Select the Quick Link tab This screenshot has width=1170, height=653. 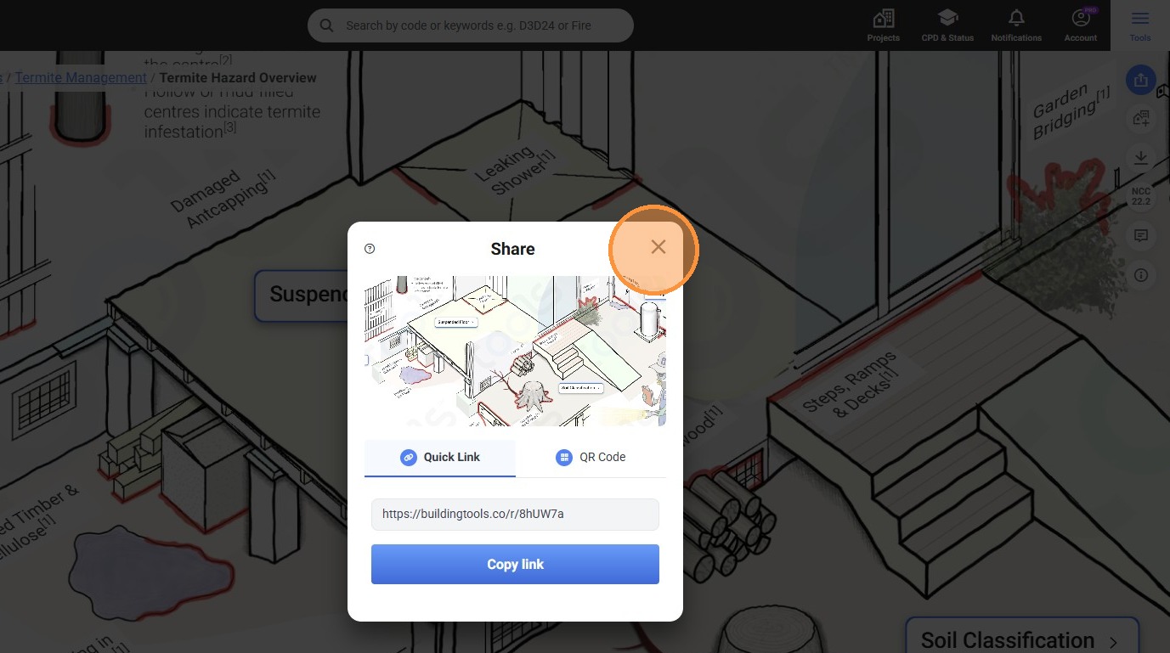(x=440, y=458)
